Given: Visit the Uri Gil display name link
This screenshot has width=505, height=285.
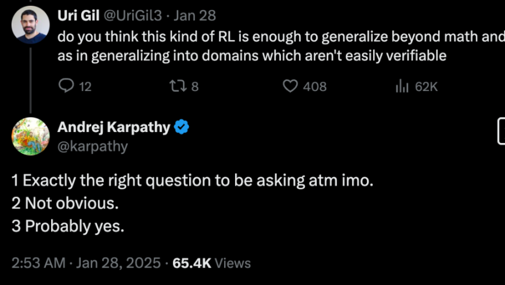Looking at the screenshot, I should coord(78,16).
